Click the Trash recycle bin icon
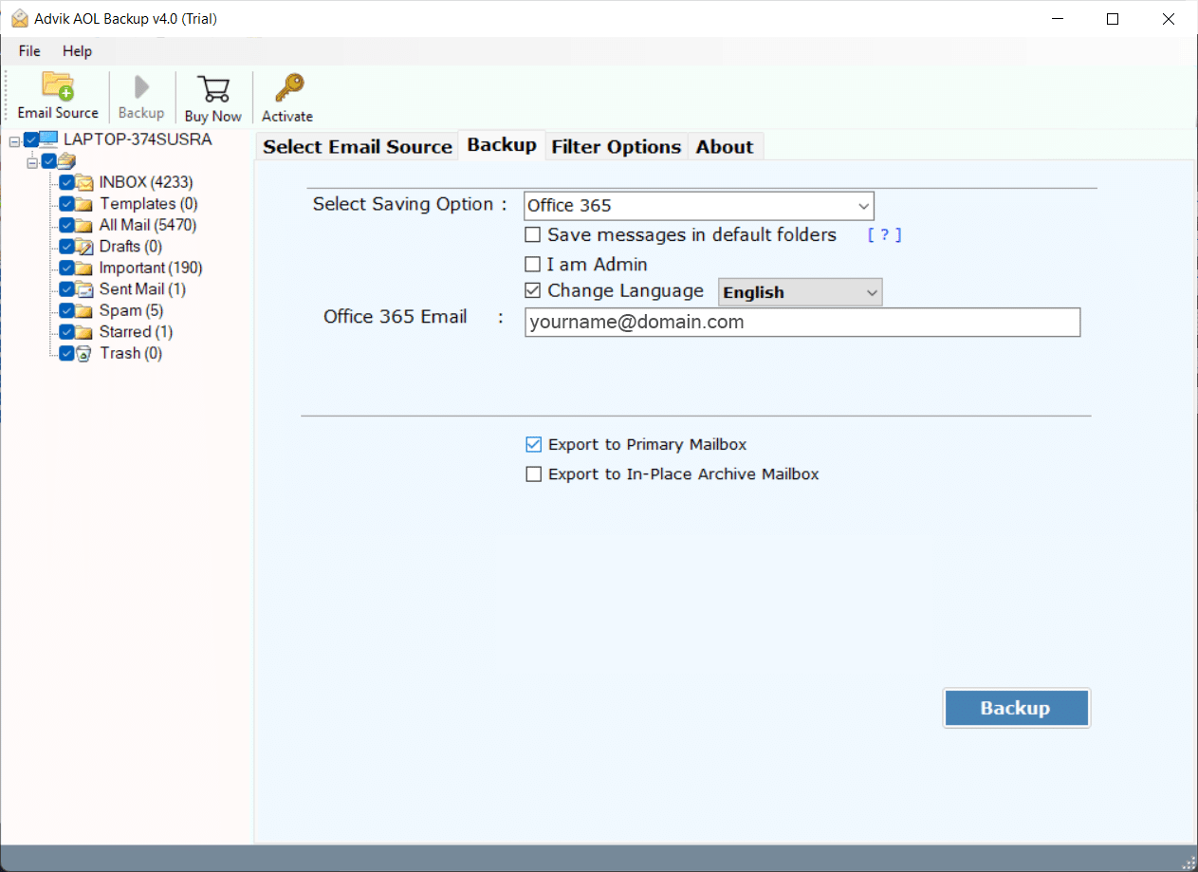Screen dimensions: 1198x872 [84, 353]
